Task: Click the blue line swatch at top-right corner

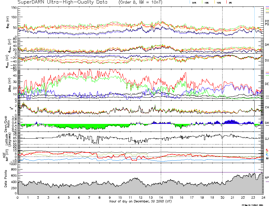Action: point(267,6)
